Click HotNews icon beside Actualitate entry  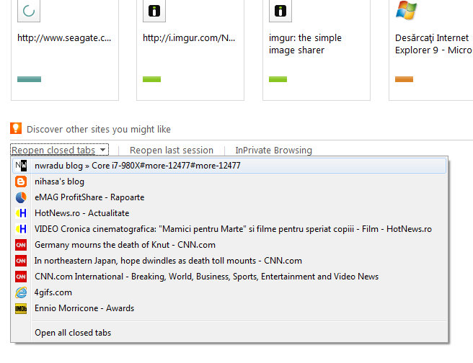(x=21, y=213)
